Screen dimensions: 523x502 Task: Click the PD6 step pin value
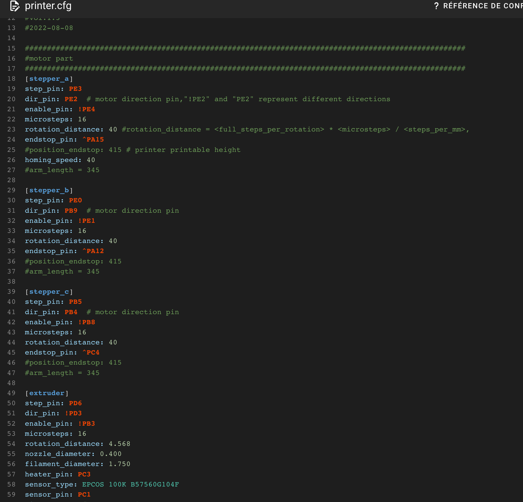click(75, 403)
